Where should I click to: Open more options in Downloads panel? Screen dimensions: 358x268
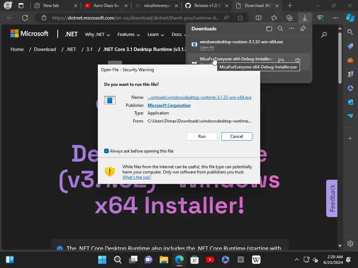point(292,29)
